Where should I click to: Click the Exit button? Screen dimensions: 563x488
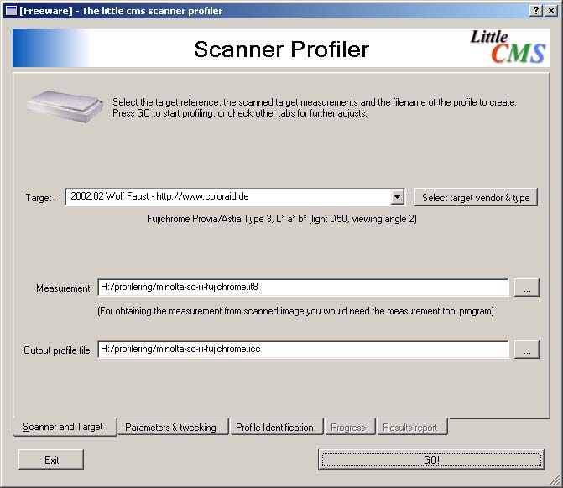click(51, 459)
